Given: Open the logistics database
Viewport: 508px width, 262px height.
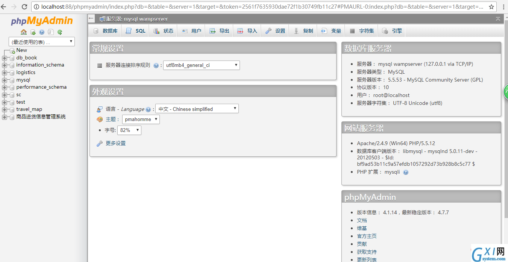Looking at the screenshot, I should (26, 73).
